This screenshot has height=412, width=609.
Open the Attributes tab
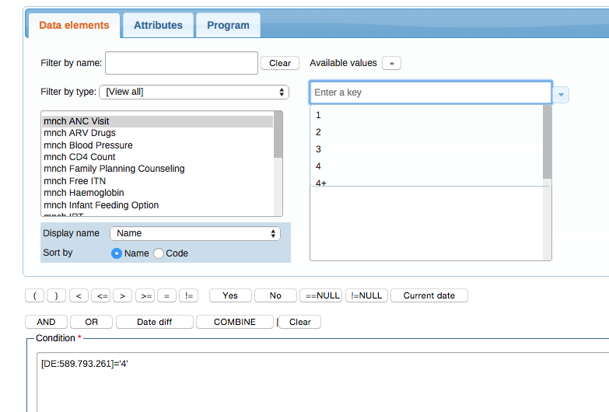[158, 25]
